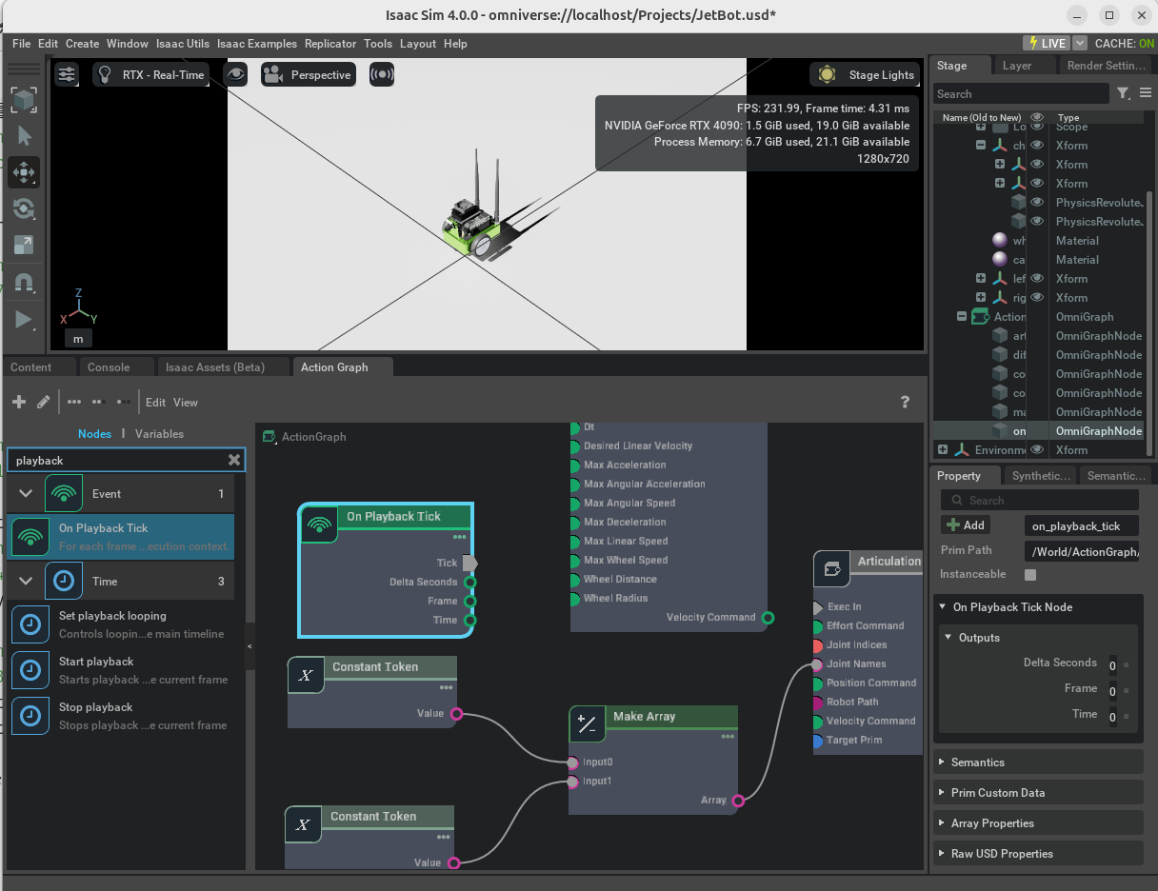Switch node panel to Nodes
This screenshot has width=1158, height=891.
(x=94, y=433)
